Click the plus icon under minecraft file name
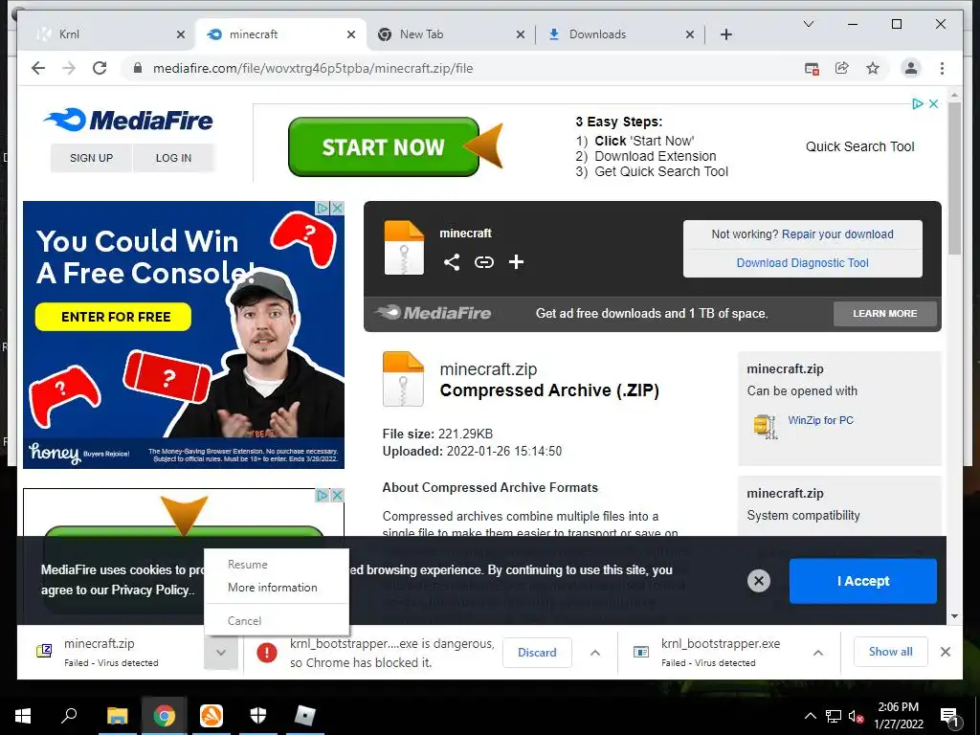 point(516,262)
